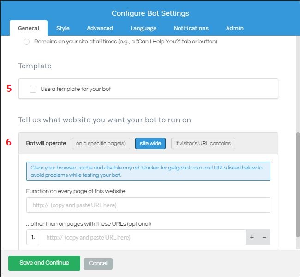Click the vertical scrollbar thumb

click(298, 185)
